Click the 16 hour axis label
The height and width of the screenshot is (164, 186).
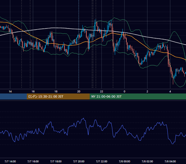(x=33, y=92)
